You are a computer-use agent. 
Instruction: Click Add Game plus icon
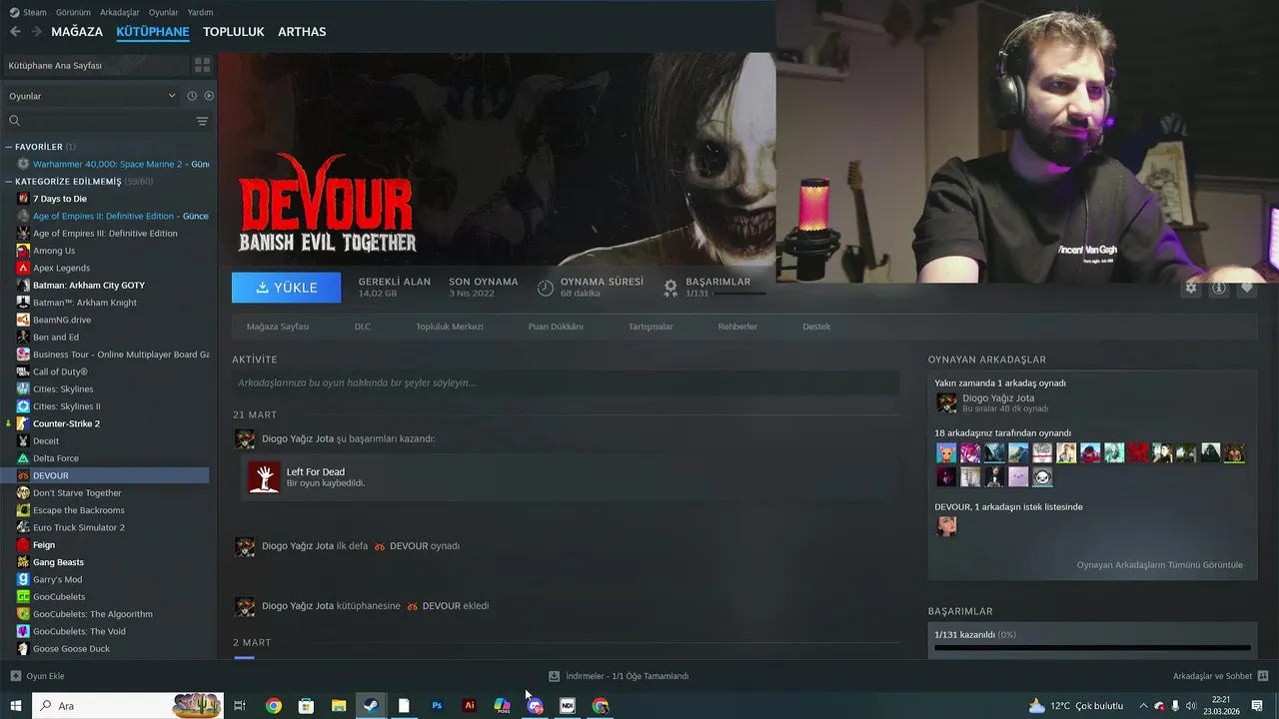[15, 676]
